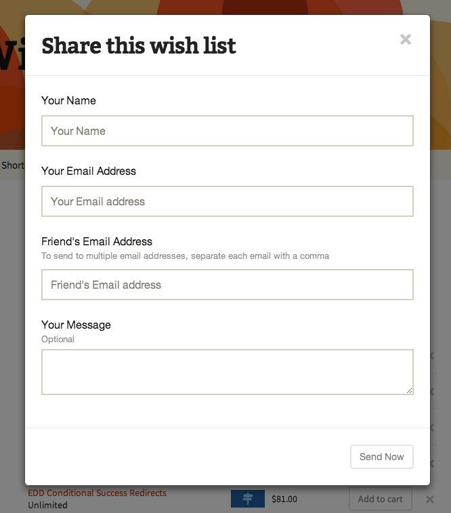Click the Your Email Address label
451x513 pixels.
pos(89,171)
